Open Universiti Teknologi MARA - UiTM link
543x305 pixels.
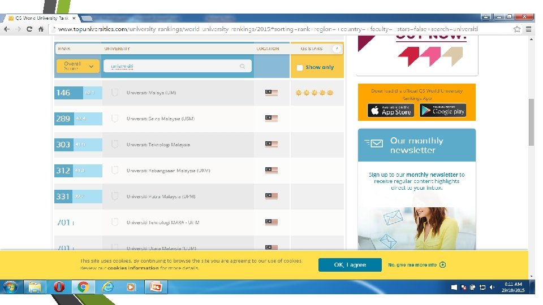click(x=163, y=223)
